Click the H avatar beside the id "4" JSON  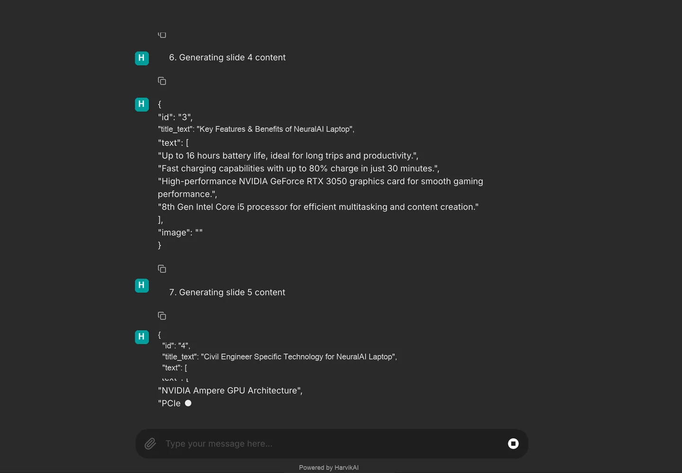pos(142,337)
